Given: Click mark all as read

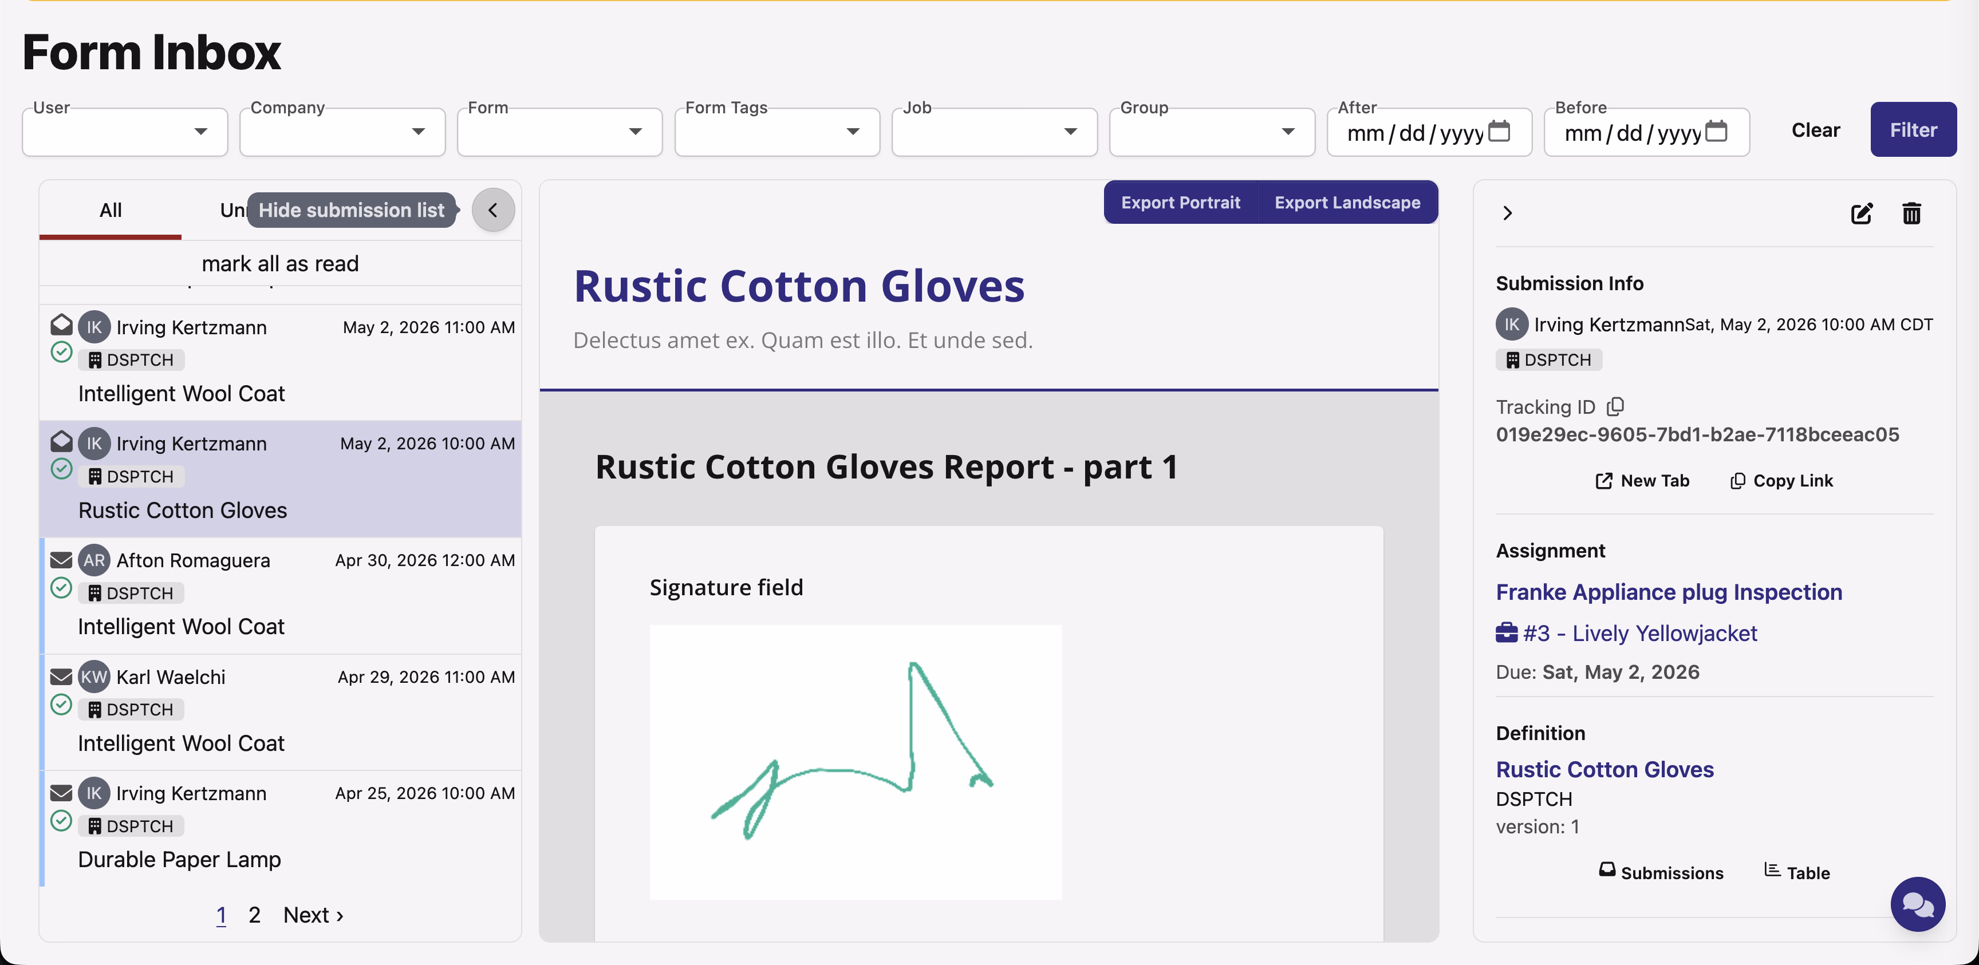Looking at the screenshot, I should click(279, 263).
